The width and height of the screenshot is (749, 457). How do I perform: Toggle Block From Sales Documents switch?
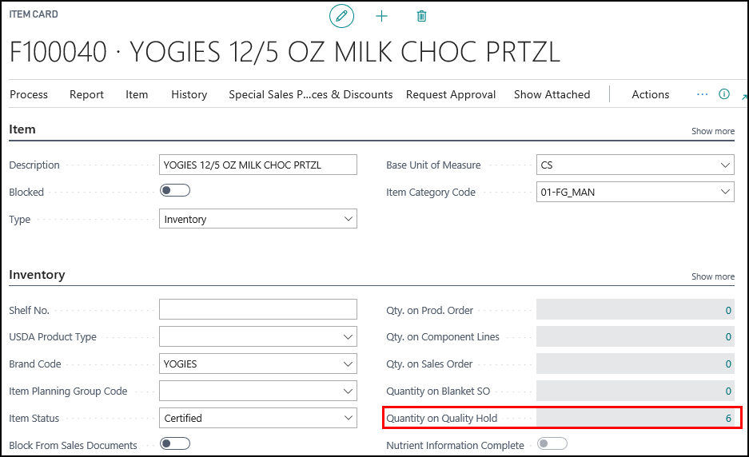[175, 443]
